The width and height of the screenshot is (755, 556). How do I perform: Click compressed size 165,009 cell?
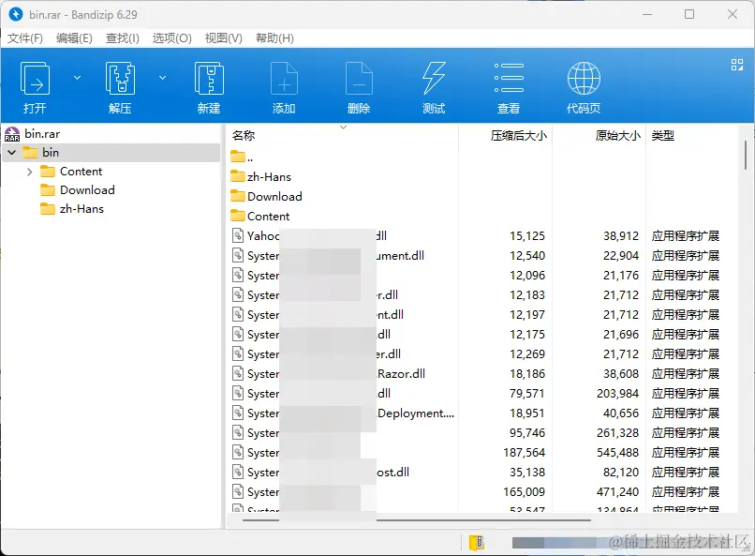(x=524, y=492)
